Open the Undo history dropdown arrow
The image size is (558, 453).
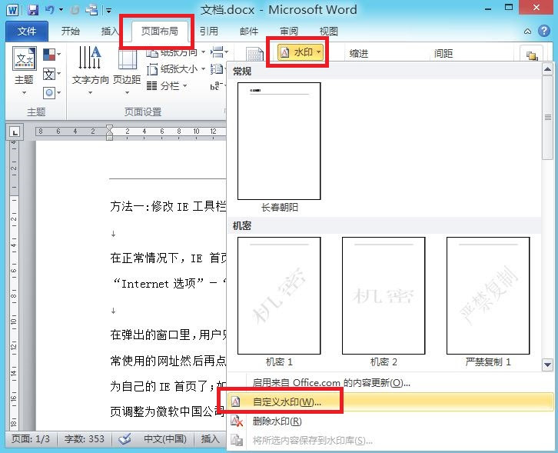(61, 10)
